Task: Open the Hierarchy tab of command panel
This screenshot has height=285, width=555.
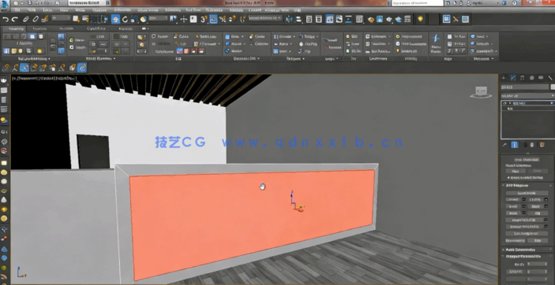Action: click(523, 78)
